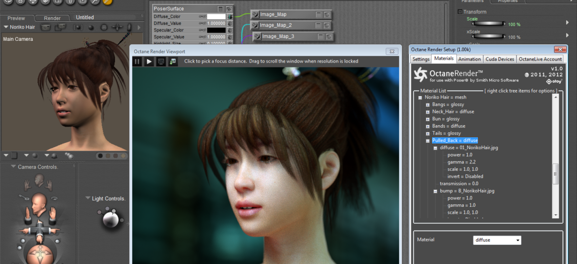The image size is (577, 264).
Task: Switch to the Render tab of the document window
Action: (x=52, y=18)
